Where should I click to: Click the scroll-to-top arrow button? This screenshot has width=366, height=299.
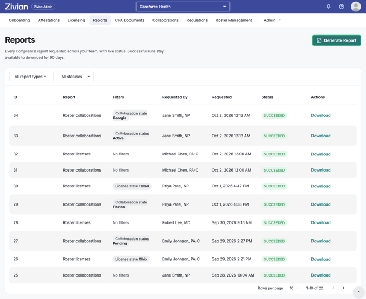point(359,292)
